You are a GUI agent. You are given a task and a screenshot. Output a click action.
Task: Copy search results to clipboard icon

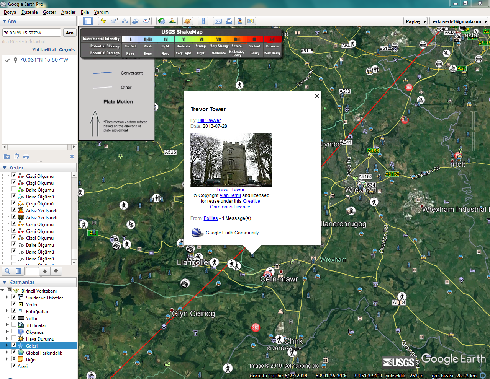coord(16,156)
